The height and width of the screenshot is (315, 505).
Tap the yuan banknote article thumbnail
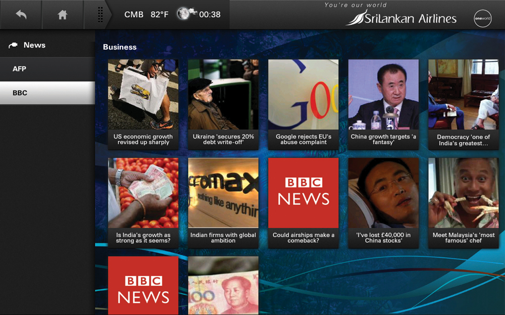coord(223,285)
